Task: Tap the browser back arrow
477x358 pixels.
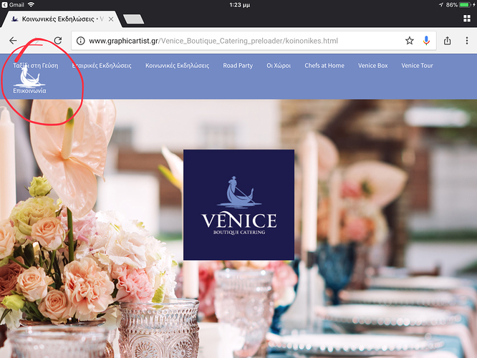Action: 13,41
